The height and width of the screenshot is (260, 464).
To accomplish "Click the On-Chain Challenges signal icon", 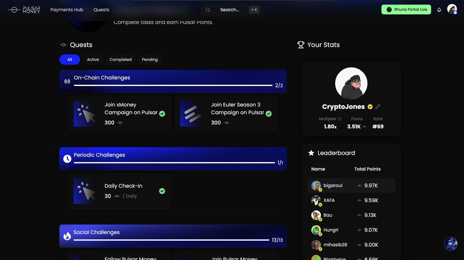I will [x=67, y=81].
